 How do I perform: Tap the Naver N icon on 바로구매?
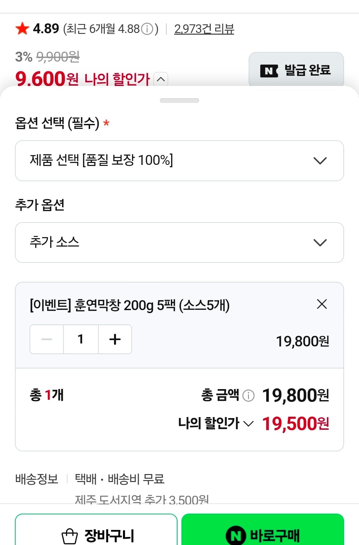click(x=236, y=536)
